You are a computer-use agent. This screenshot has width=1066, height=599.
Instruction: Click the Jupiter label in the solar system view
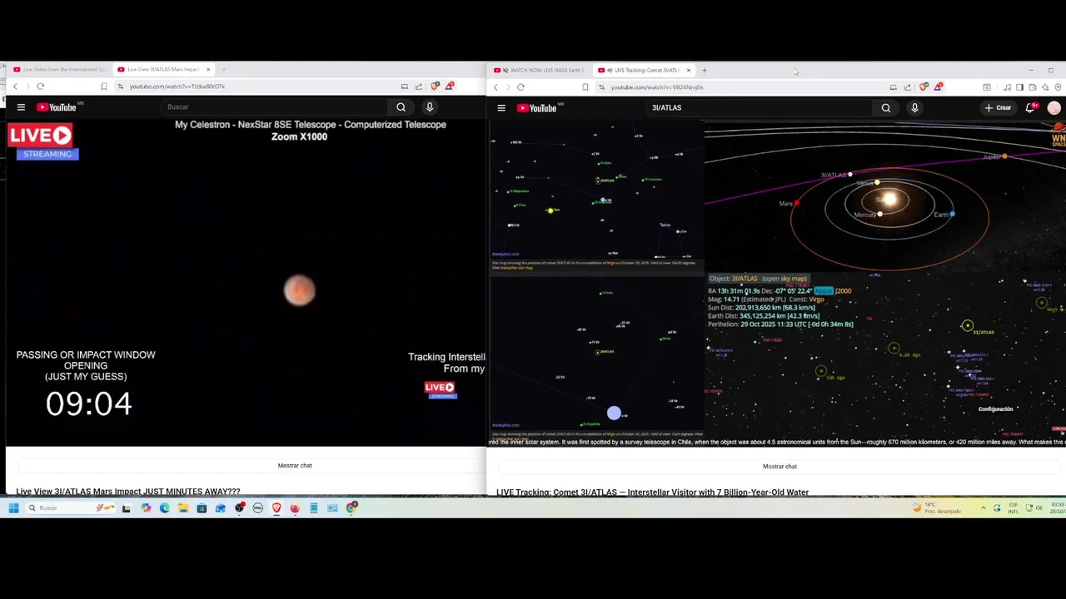[991, 156]
